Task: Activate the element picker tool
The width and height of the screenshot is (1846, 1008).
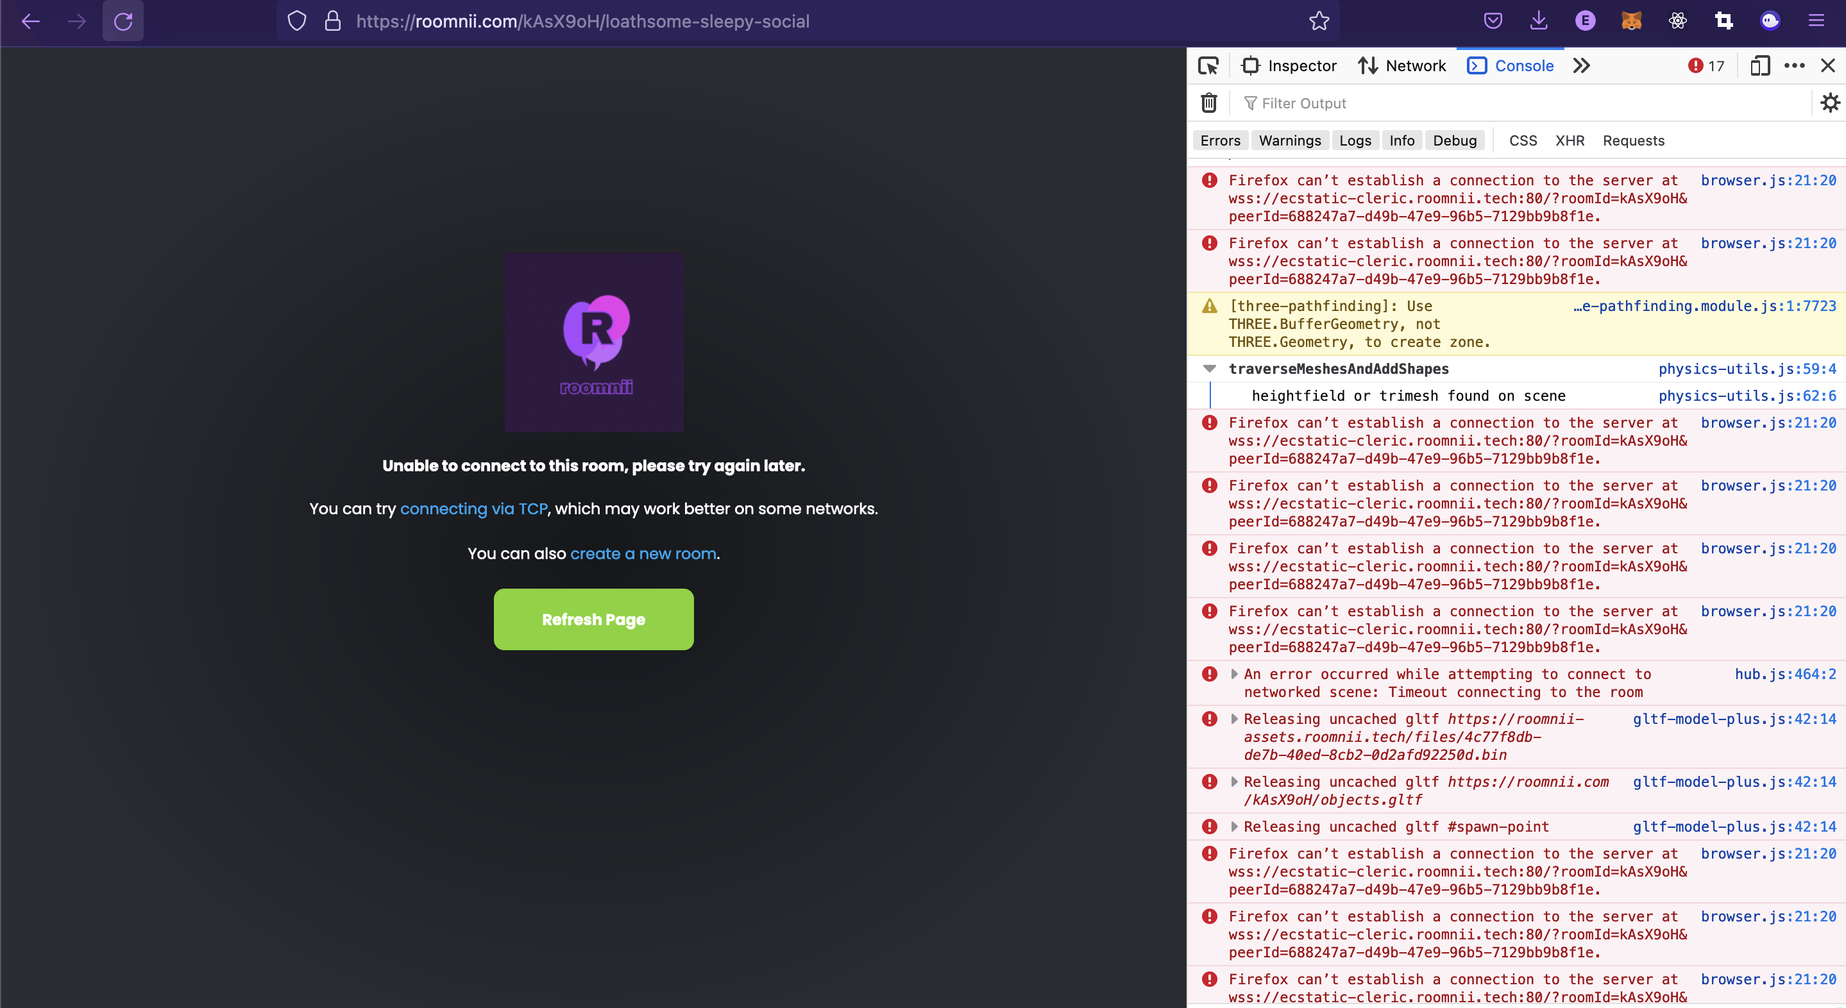Action: coord(1208,66)
